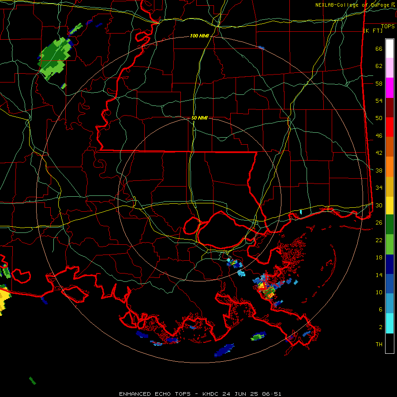Click the '46' legend value
Viewport: 397px width, 397px height.
tap(379, 135)
